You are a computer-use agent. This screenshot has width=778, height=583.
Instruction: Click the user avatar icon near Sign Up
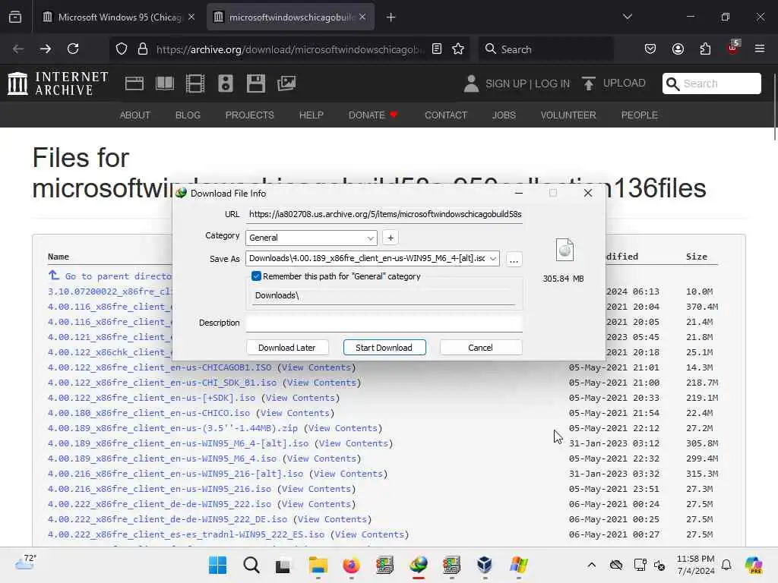pos(471,84)
